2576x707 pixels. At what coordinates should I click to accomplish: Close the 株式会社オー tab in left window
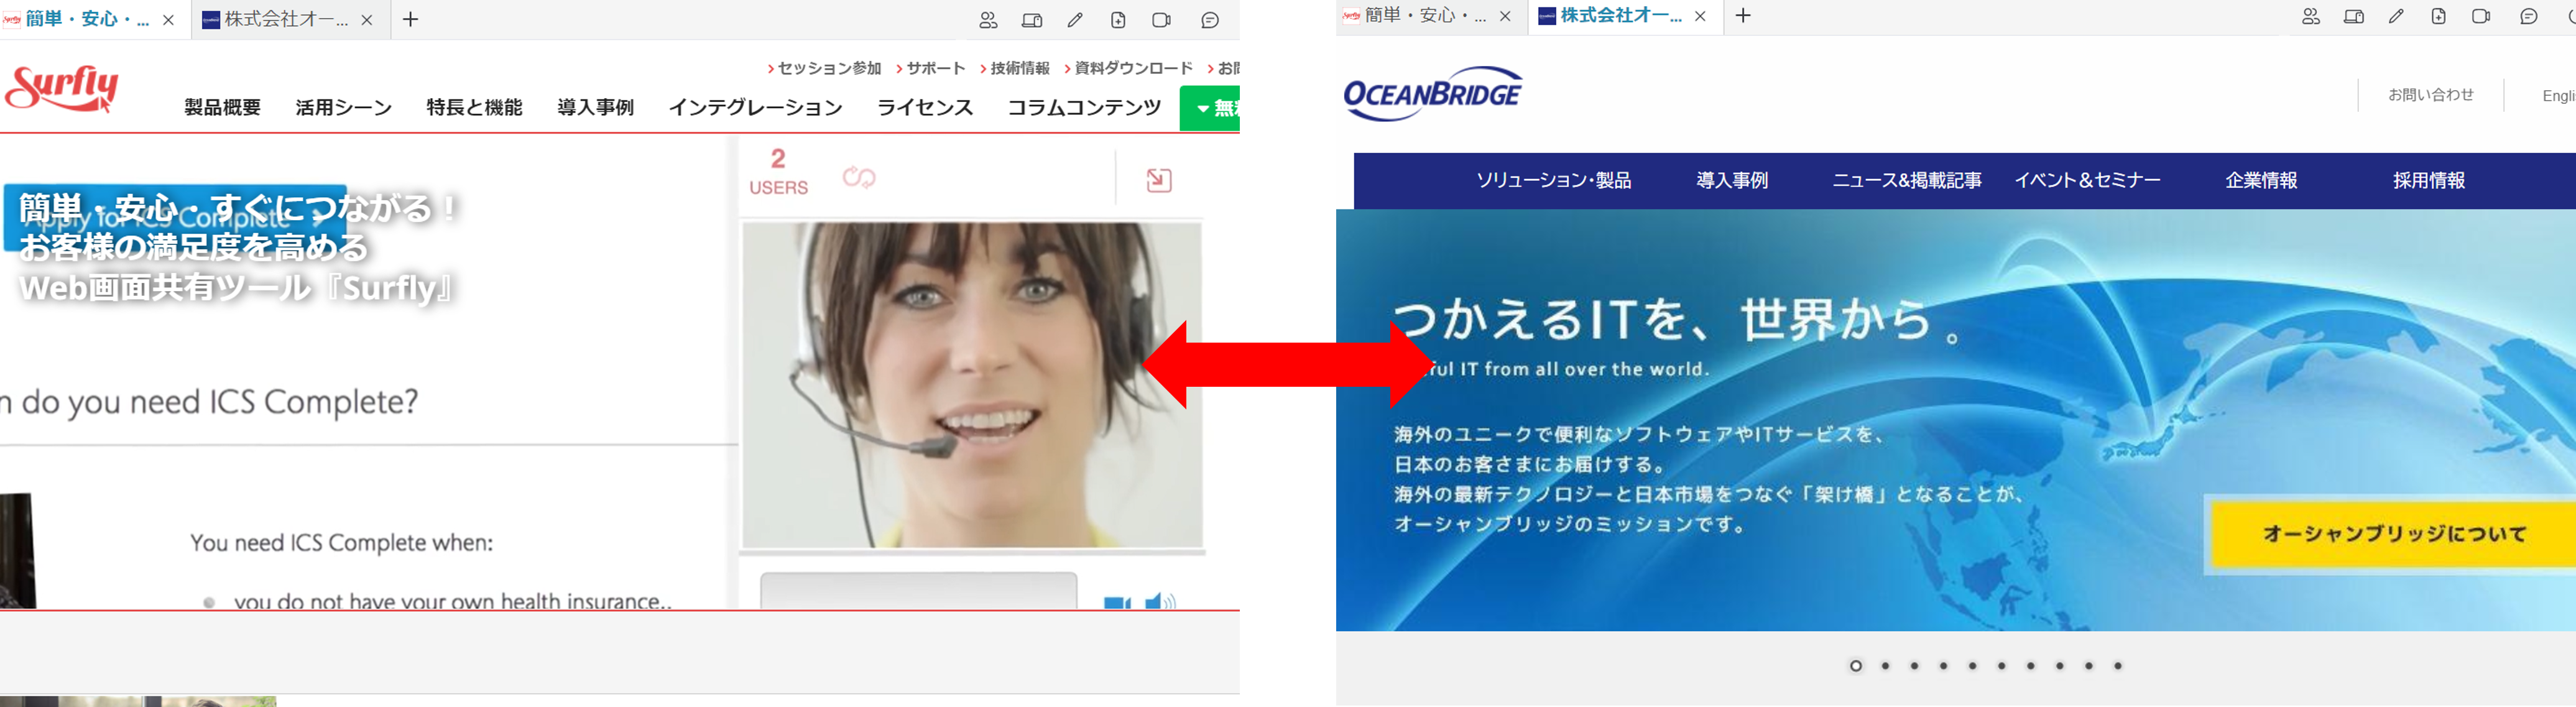point(367,20)
